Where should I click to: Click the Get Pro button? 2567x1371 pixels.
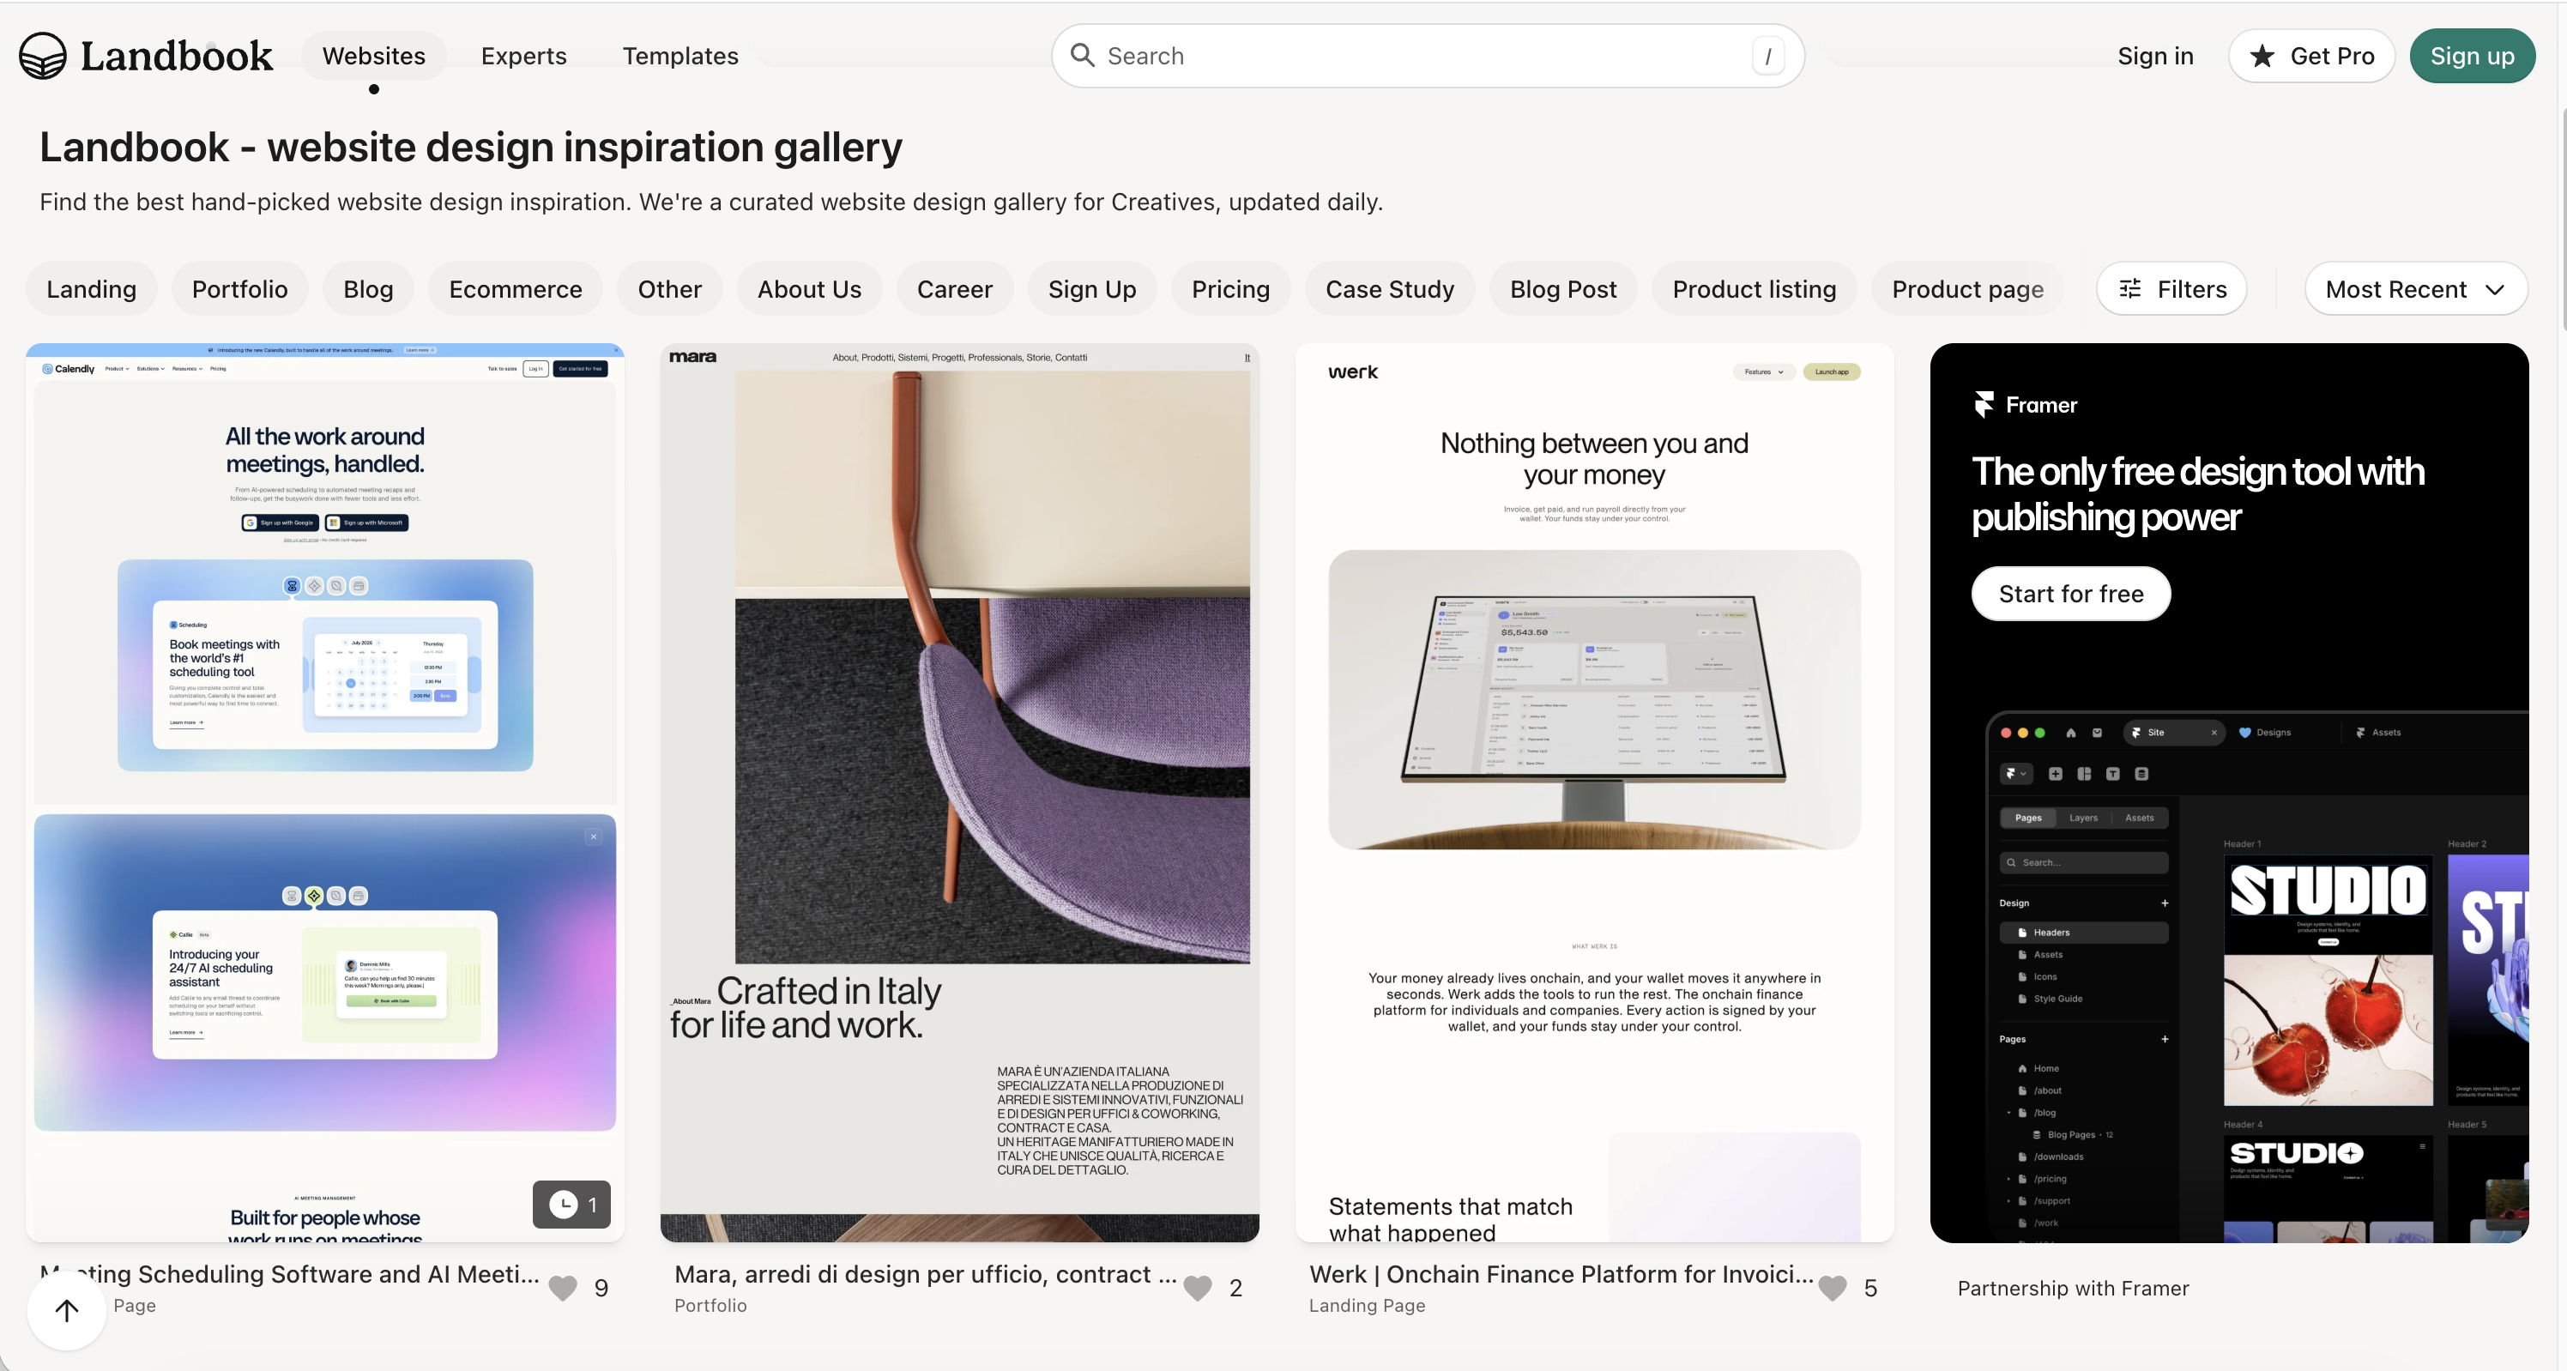pyautogui.click(x=2312, y=56)
